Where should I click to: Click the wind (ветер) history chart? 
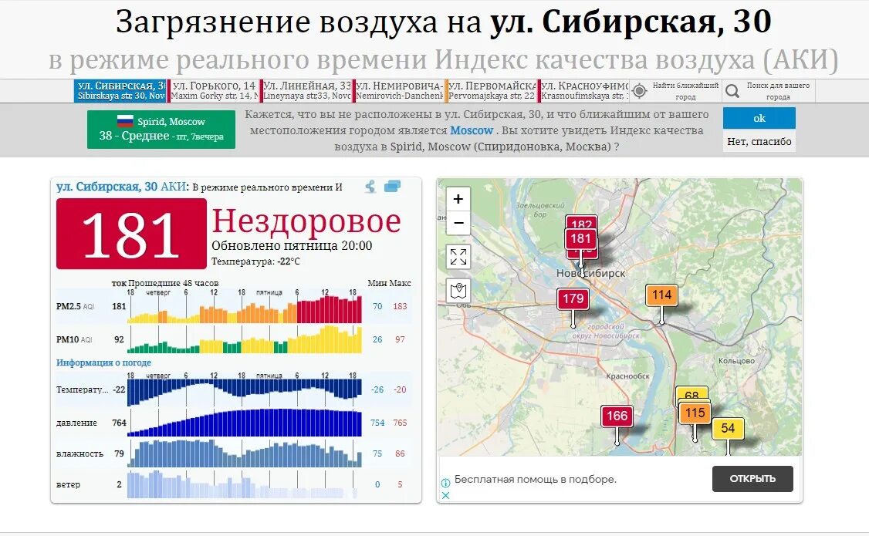(x=245, y=484)
